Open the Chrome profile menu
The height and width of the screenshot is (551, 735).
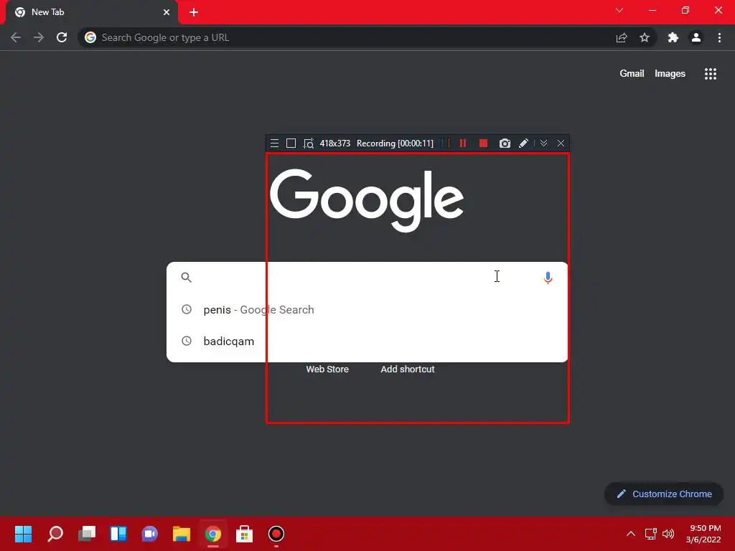point(696,37)
